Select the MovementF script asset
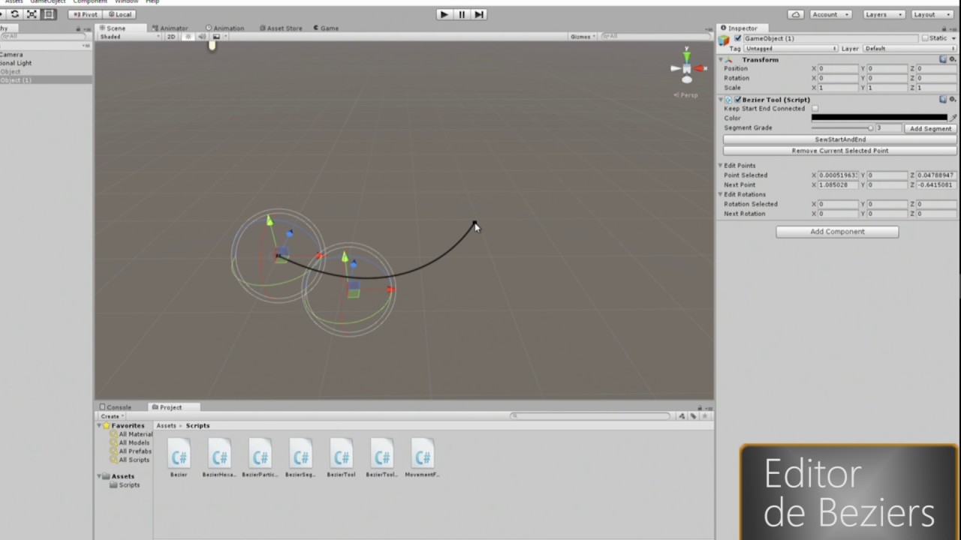Image resolution: width=961 pixels, height=540 pixels. click(x=422, y=457)
